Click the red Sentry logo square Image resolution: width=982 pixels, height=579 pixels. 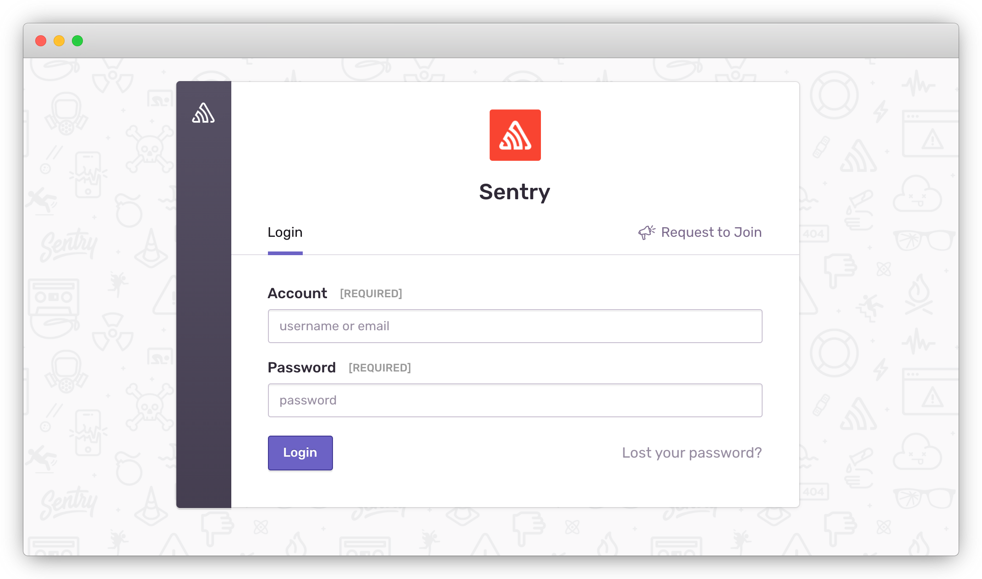pos(515,135)
